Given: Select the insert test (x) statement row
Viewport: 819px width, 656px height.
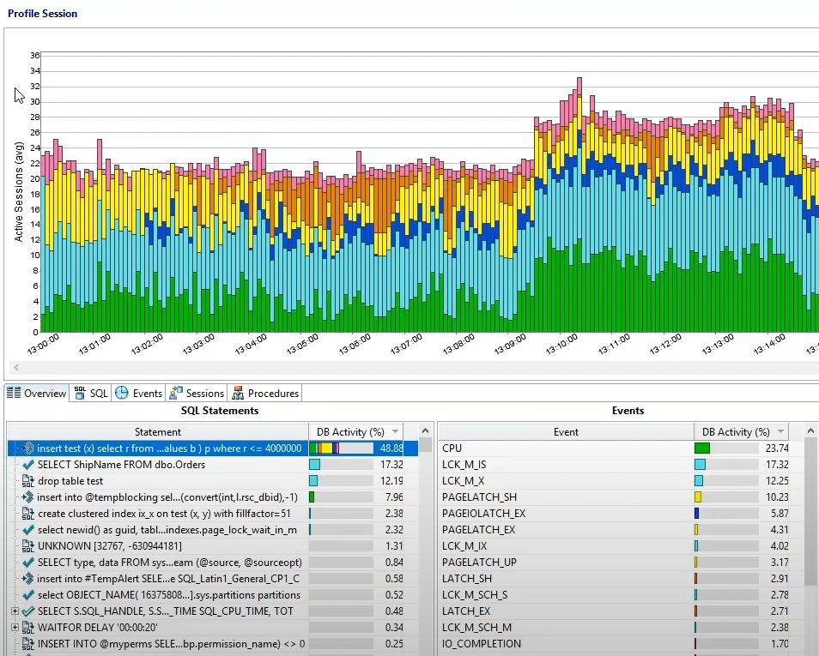Looking at the screenshot, I should 213,448.
